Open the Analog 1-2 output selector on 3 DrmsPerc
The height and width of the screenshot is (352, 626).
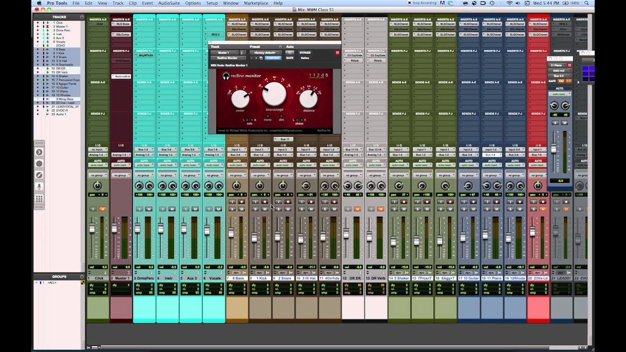point(144,154)
